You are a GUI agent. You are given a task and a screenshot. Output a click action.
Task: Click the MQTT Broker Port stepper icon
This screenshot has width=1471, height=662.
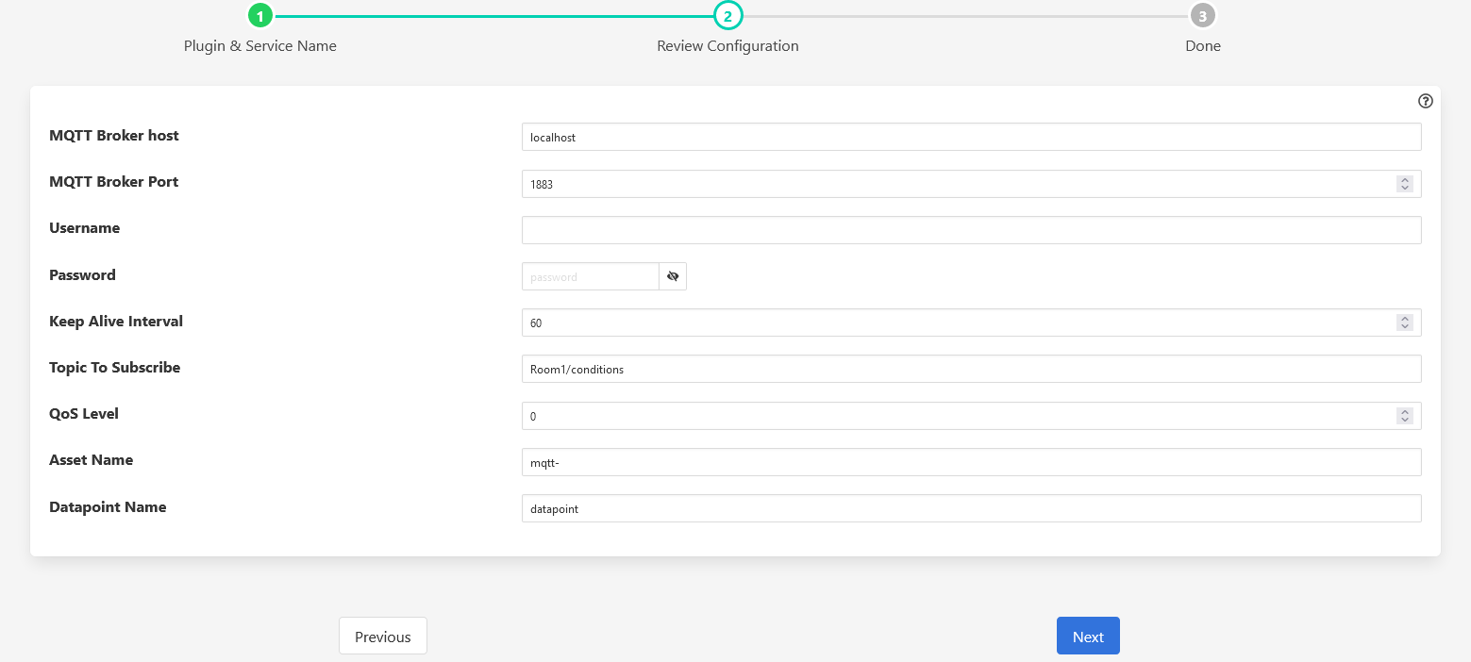[1405, 184]
